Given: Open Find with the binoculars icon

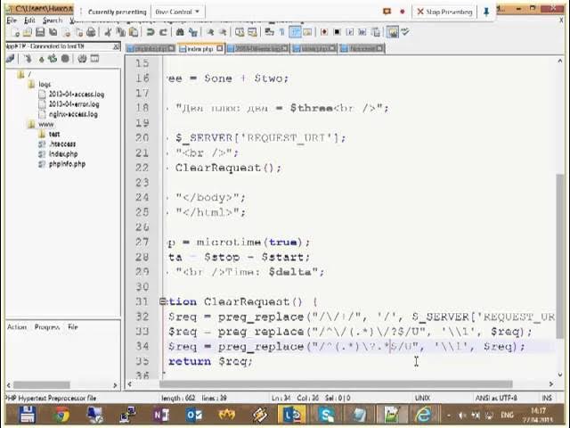Looking at the screenshot, I should [x=180, y=32].
